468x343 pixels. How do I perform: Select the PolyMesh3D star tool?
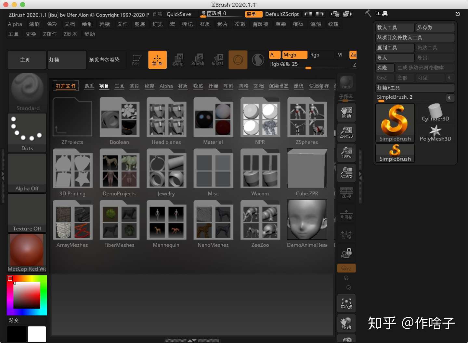point(435,133)
